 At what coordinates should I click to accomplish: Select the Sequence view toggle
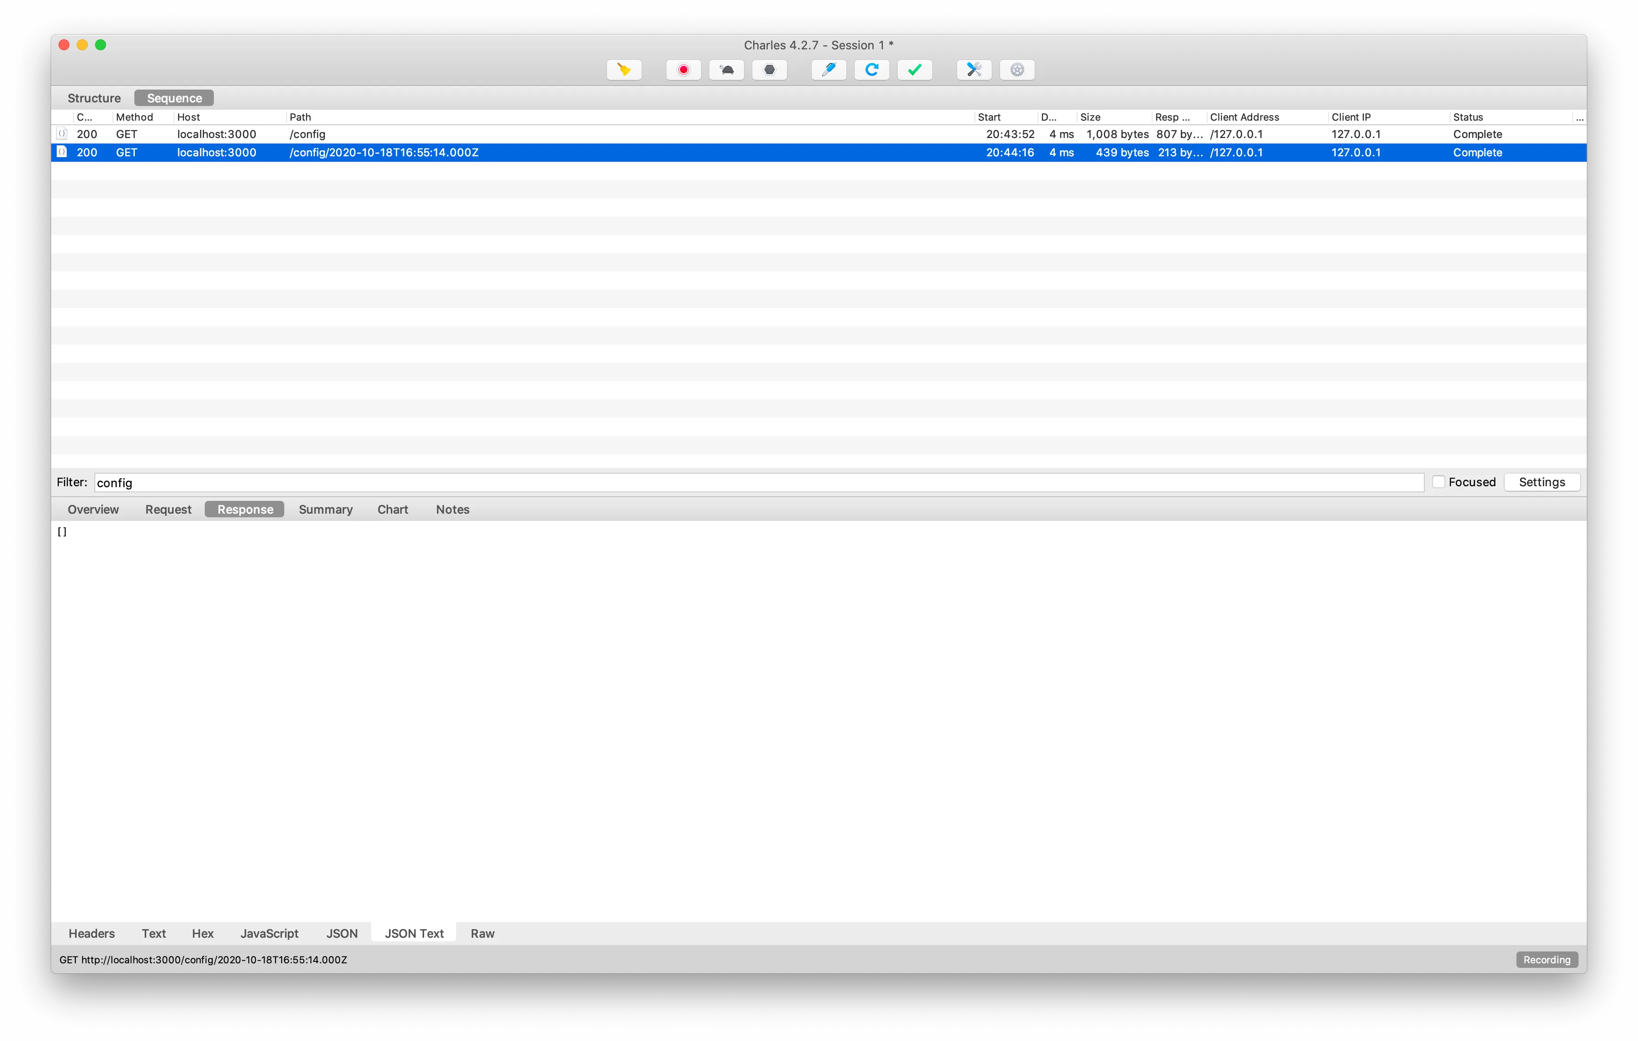coord(173,98)
